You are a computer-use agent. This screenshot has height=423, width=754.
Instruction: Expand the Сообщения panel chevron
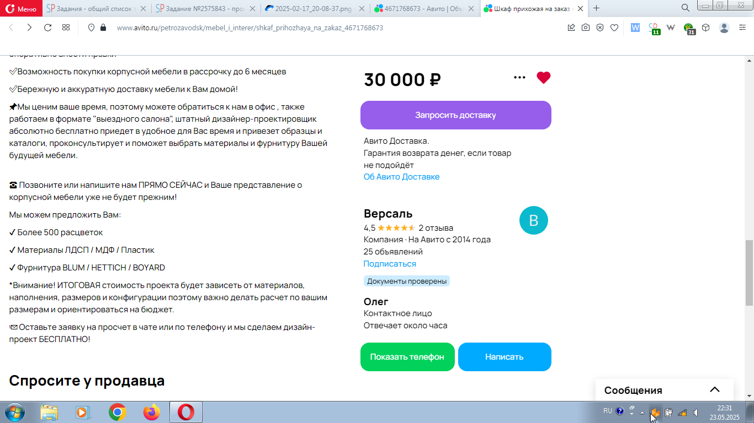(715, 390)
